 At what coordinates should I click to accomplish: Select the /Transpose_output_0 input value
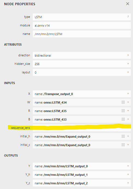coord(58,94)
